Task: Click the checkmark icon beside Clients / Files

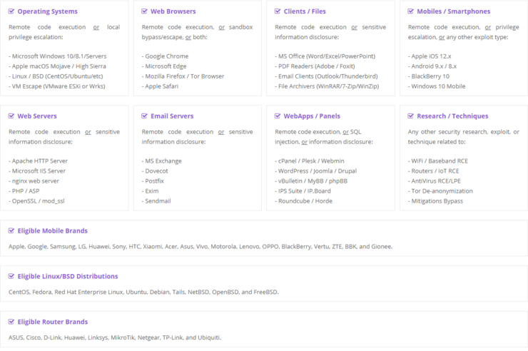Action: 278,11
